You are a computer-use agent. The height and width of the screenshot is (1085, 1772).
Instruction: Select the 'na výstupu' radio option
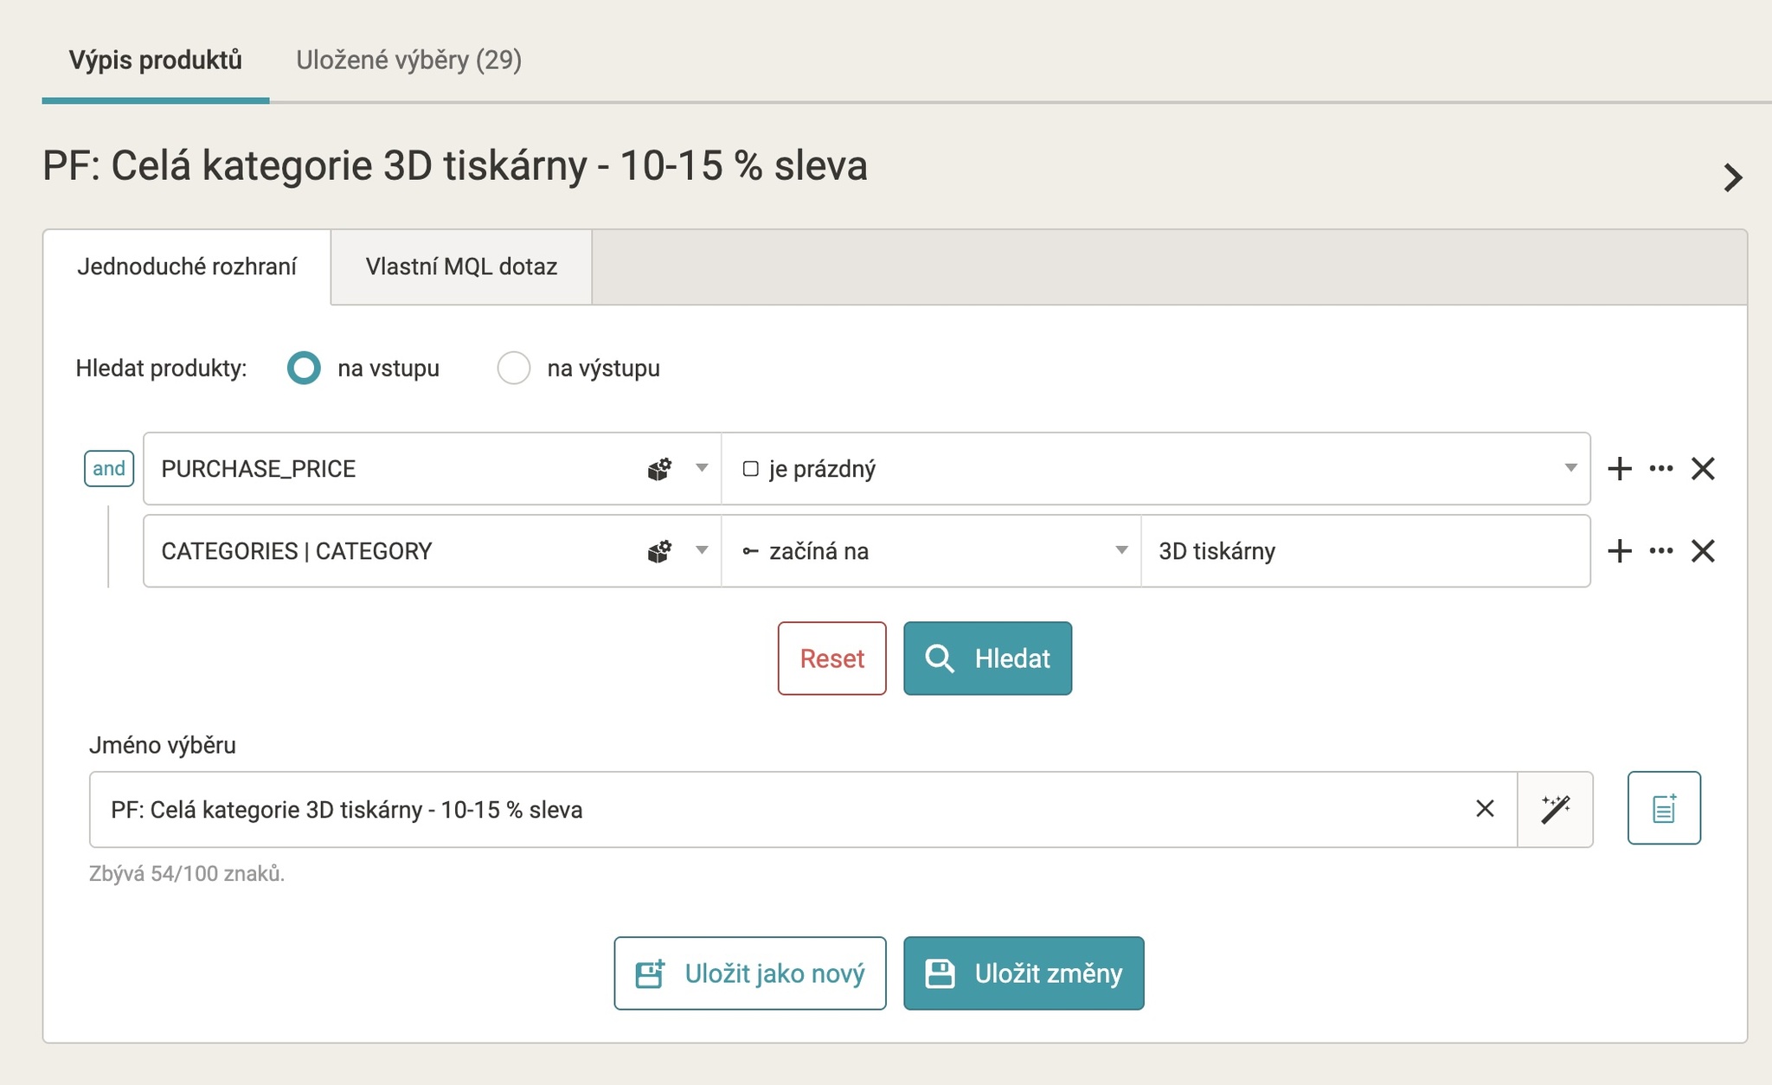(513, 368)
